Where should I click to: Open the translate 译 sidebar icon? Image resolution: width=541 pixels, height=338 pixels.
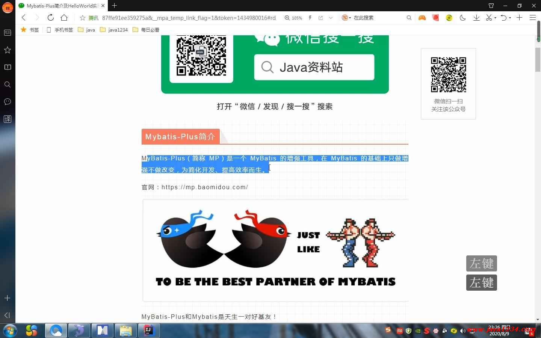(8, 119)
